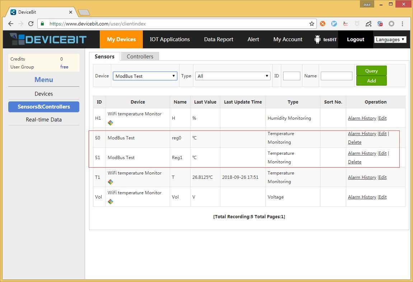Viewport: 413px width, 282px height.
Task: Click the 2018-09-26 17:51 timestamp
Action: pos(240,177)
